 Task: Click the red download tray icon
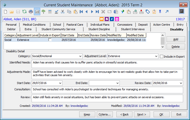point(141,12)
